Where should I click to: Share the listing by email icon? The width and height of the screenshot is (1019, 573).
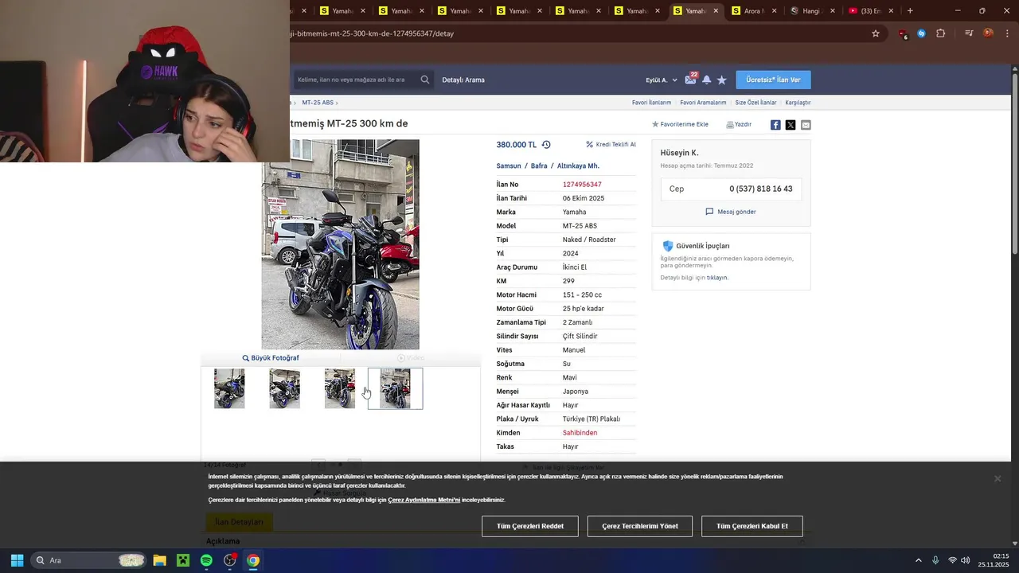pos(806,125)
